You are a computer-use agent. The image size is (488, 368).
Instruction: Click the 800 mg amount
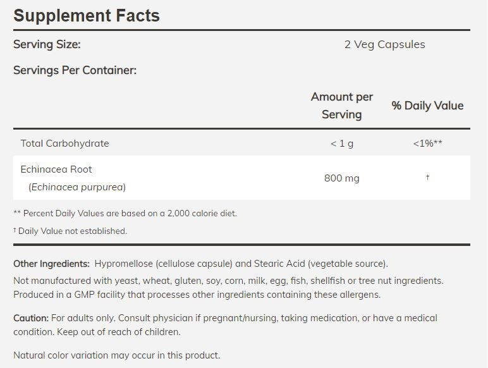(341, 178)
